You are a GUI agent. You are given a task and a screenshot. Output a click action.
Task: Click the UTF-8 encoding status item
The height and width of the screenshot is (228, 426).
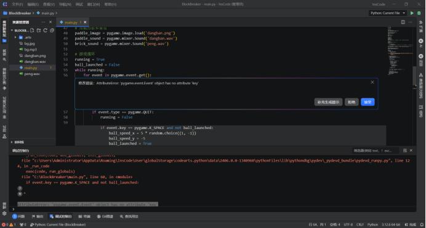coord(348,224)
